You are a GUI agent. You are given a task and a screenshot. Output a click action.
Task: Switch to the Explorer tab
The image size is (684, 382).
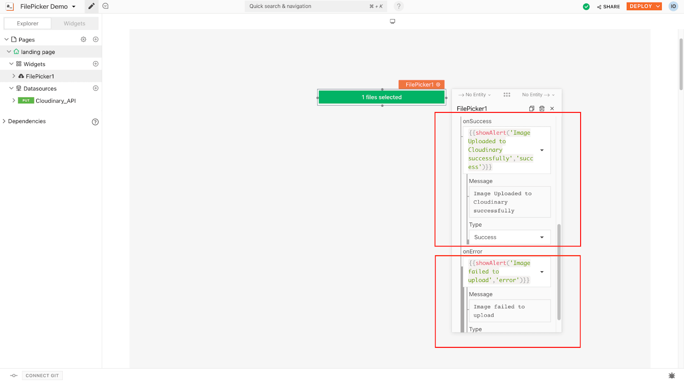coord(28,24)
